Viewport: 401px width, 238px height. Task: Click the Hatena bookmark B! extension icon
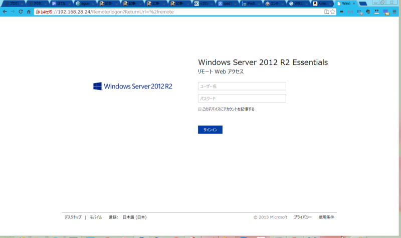click(x=359, y=11)
